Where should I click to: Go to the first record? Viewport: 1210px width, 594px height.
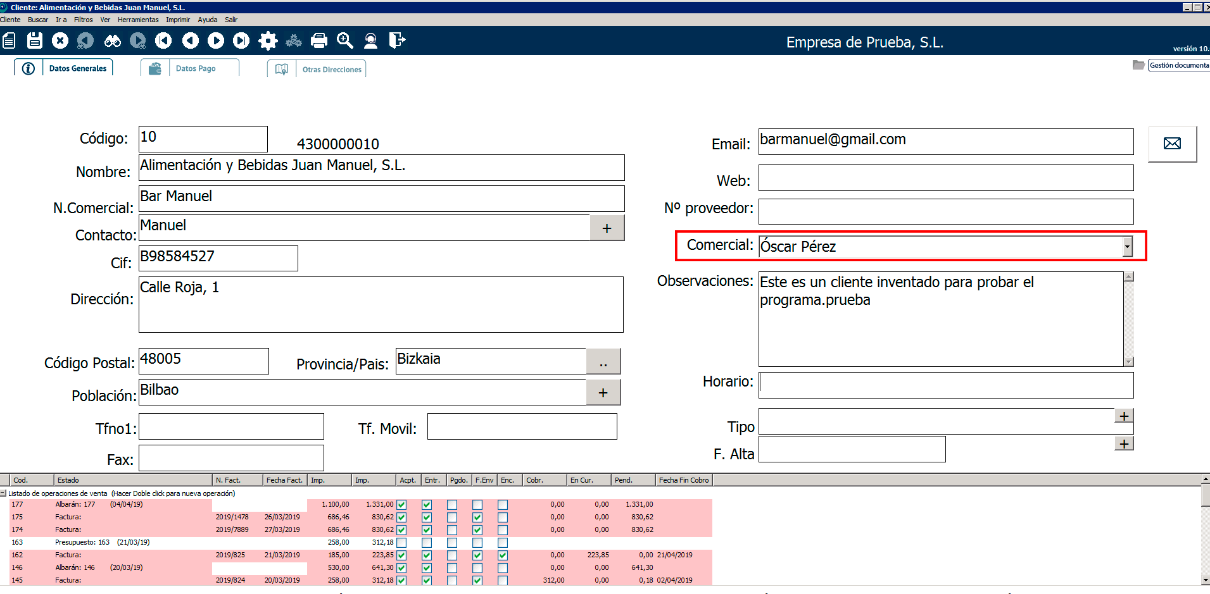coord(163,41)
